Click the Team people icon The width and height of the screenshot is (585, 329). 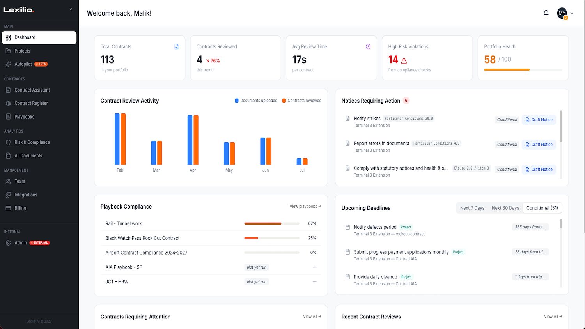8,182
